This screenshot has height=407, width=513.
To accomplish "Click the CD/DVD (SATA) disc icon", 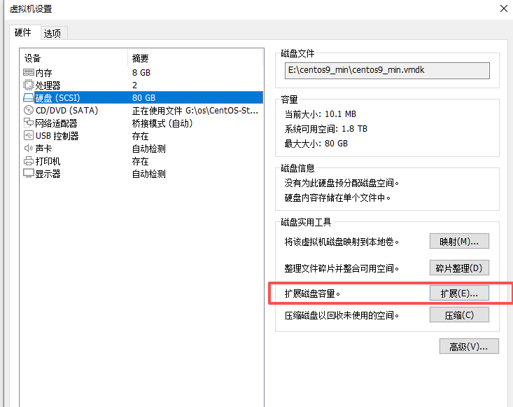I will click(29, 111).
